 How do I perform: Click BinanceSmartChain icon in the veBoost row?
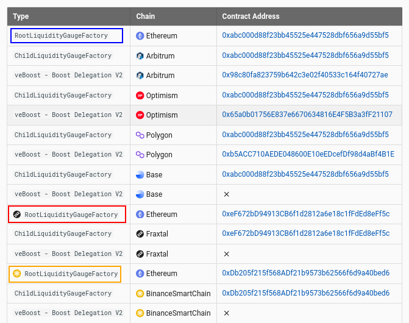(140, 313)
